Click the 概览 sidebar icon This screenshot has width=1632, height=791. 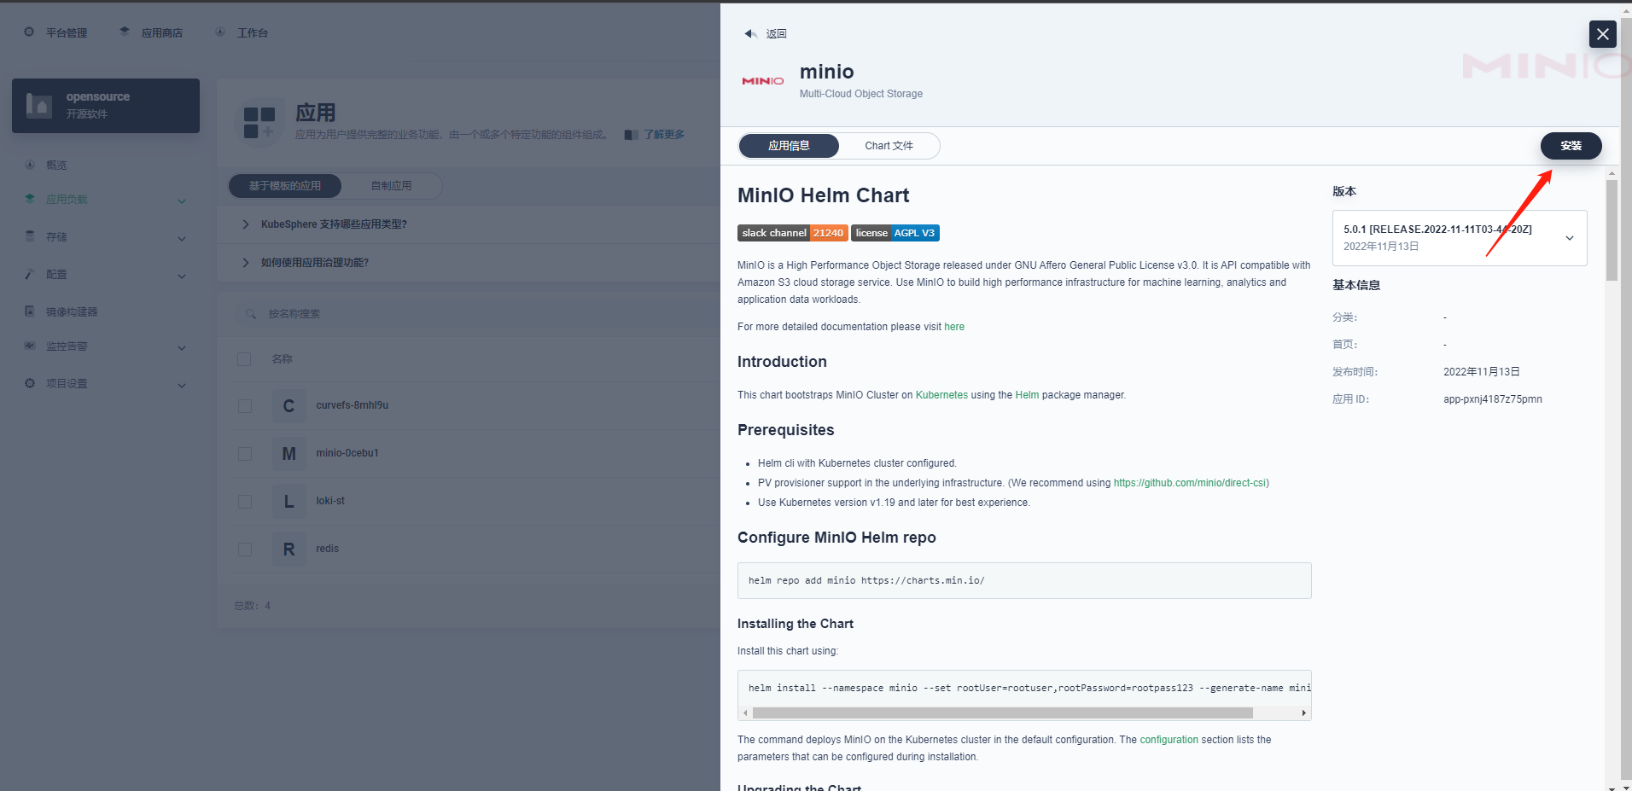click(30, 165)
